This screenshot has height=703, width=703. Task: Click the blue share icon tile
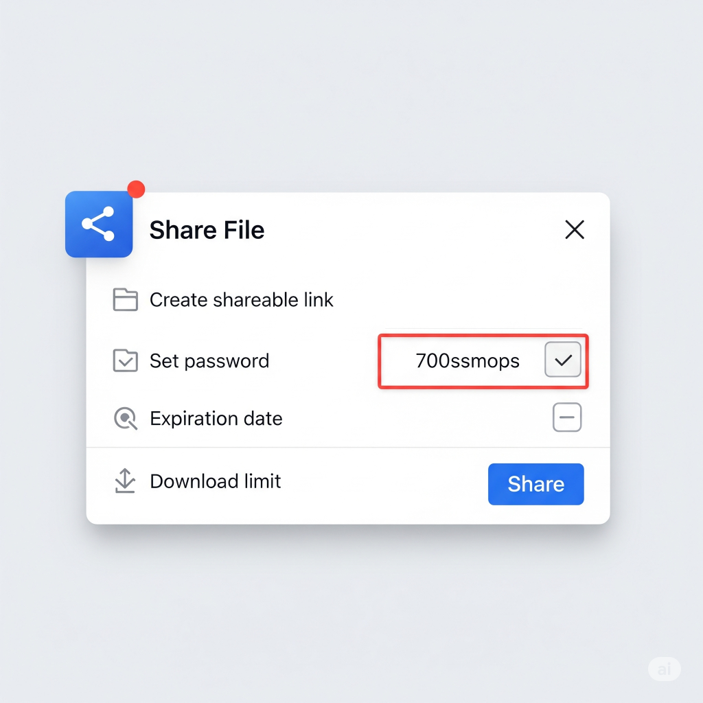tap(99, 224)
